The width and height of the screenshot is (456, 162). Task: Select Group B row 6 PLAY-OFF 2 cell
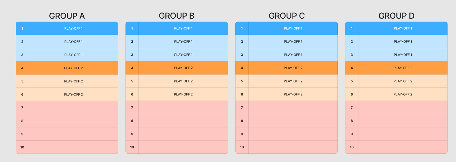coord(183,94)
